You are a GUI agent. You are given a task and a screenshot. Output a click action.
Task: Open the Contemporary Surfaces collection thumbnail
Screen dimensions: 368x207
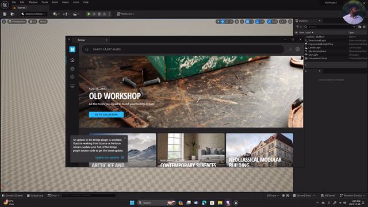(x=191, y=150)
